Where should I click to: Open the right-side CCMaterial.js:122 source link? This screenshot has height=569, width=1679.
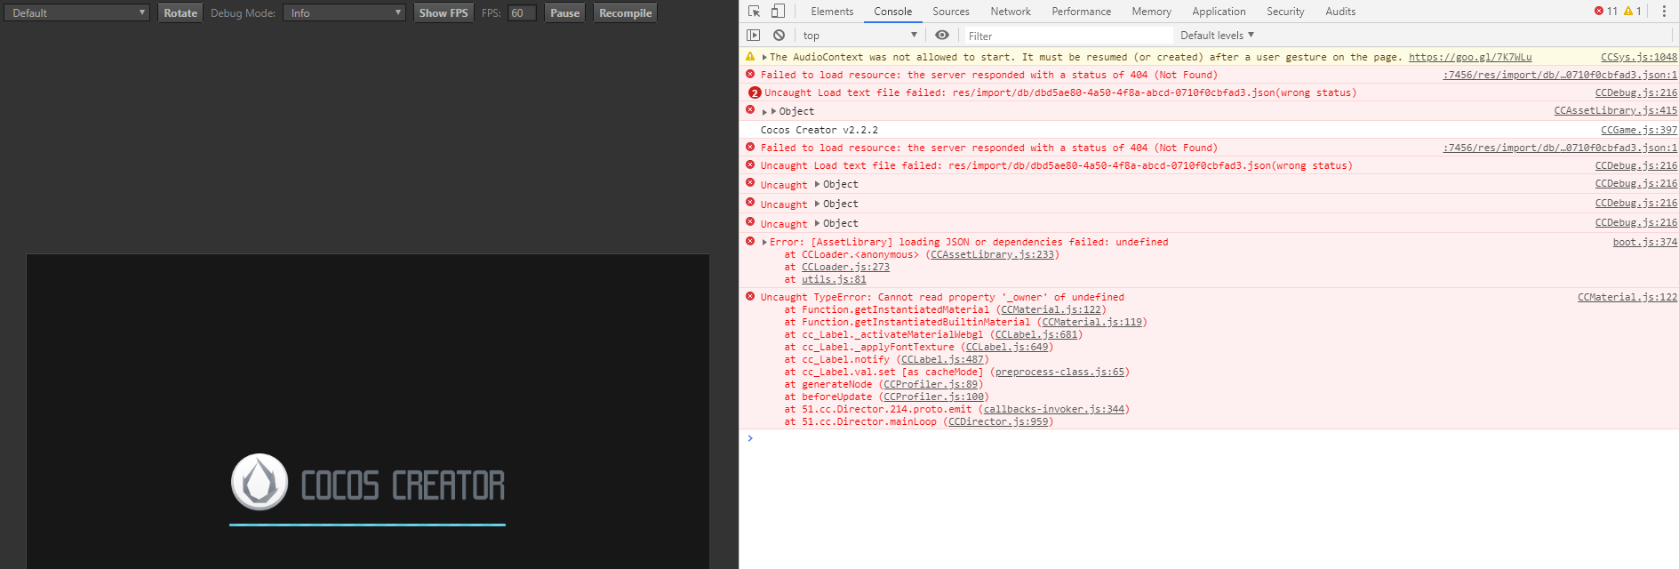pyautogui.click(x=1627, y=297)
